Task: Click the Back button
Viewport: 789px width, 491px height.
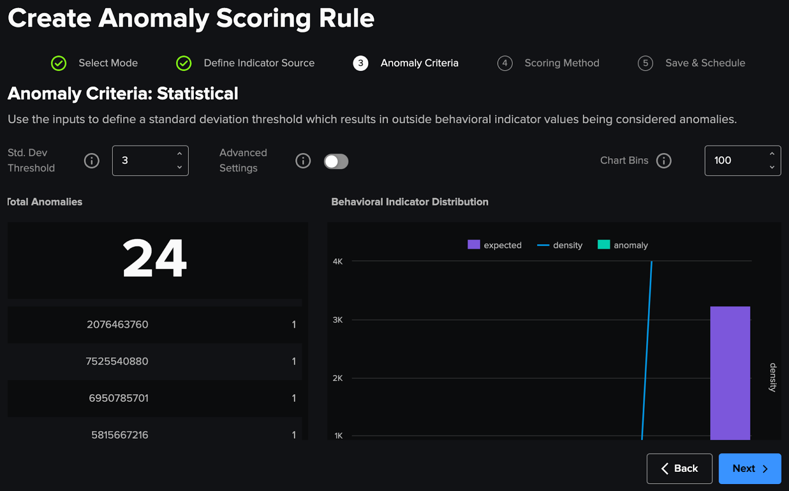Action: tap(679, 468)
